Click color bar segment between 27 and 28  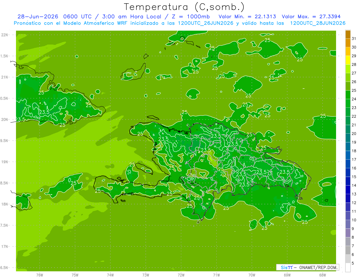click(x=348, y=69)
